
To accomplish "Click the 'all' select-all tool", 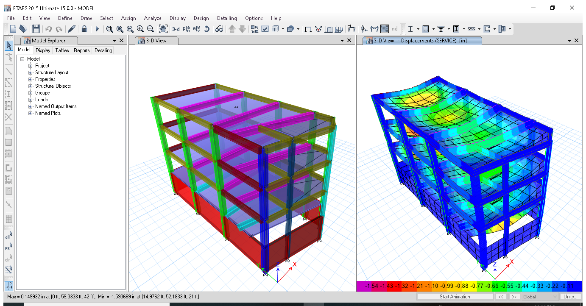I will [8, 235].
